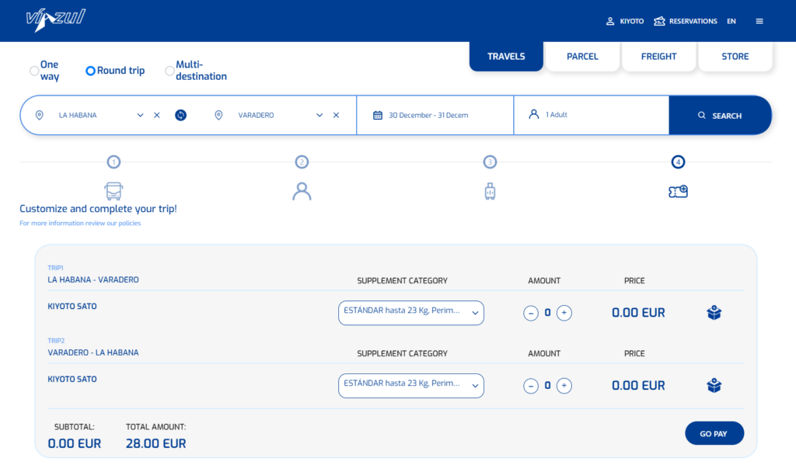
Task: Open the hamburger menu icon
Action: coord(759,22)
